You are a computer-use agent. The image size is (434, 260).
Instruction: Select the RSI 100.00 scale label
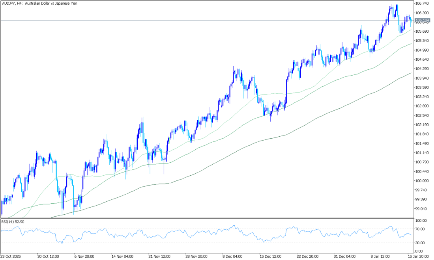click(x=421, y=221)
